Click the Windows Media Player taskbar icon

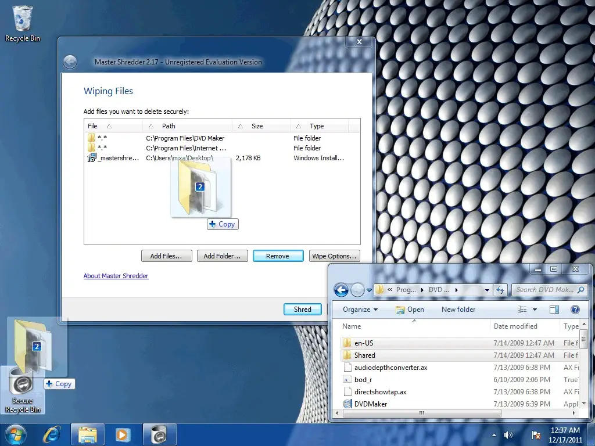click(x=123, y=434)
